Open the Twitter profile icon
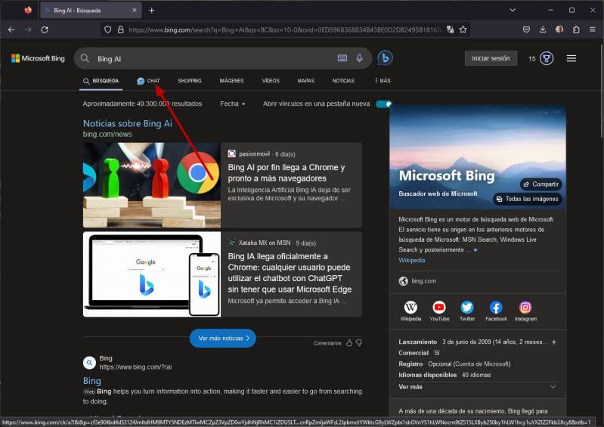Image resolution: width=604 pixels, height=427 pixels. point(467,307)
